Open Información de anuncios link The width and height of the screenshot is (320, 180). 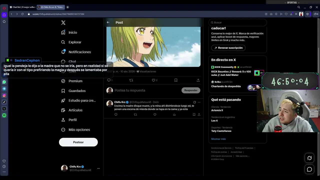click(x=221, y=156)
